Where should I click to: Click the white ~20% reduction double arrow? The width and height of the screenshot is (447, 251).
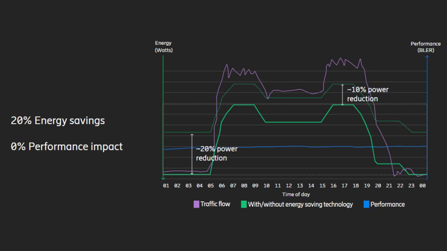click(192, 154)
